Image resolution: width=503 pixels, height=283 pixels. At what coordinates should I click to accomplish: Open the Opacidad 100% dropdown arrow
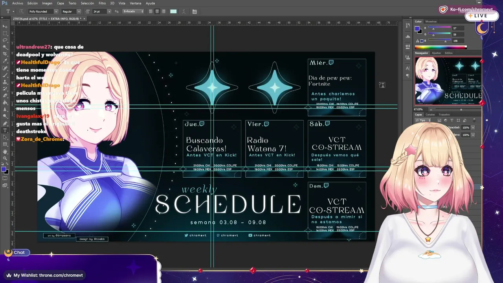473,128
